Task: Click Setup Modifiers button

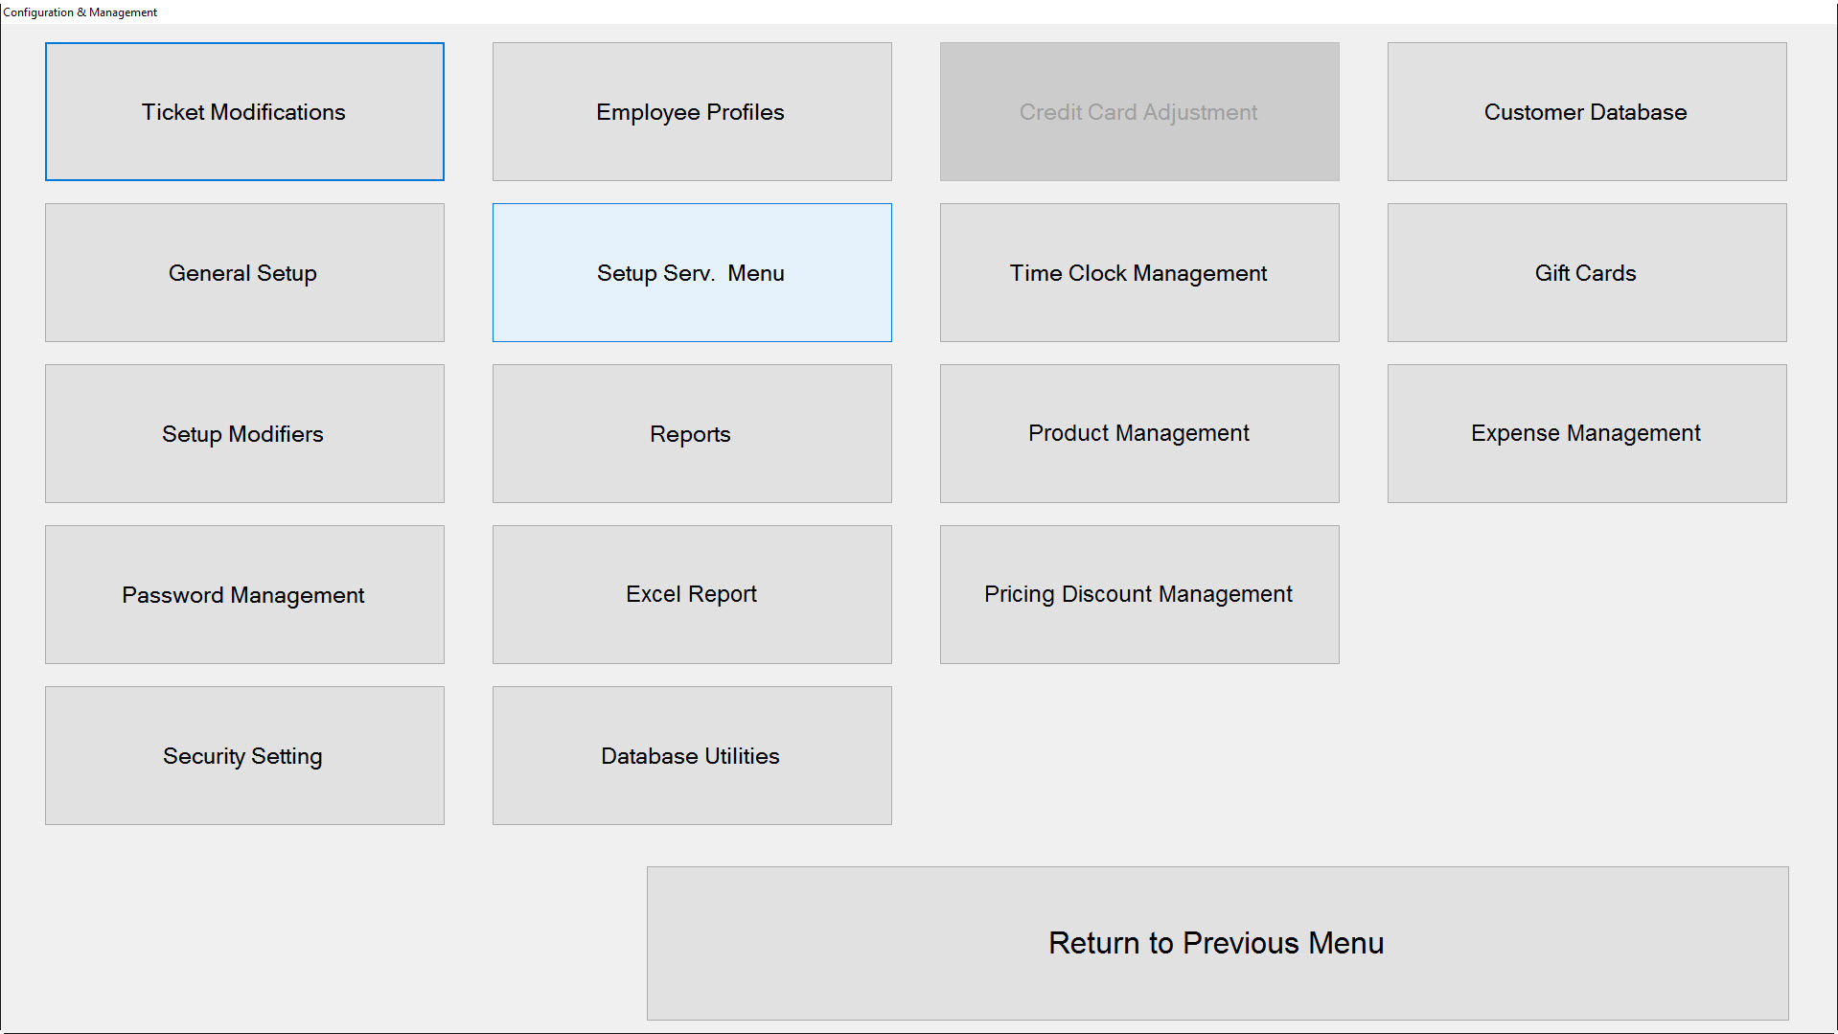Action: point(244,433)
